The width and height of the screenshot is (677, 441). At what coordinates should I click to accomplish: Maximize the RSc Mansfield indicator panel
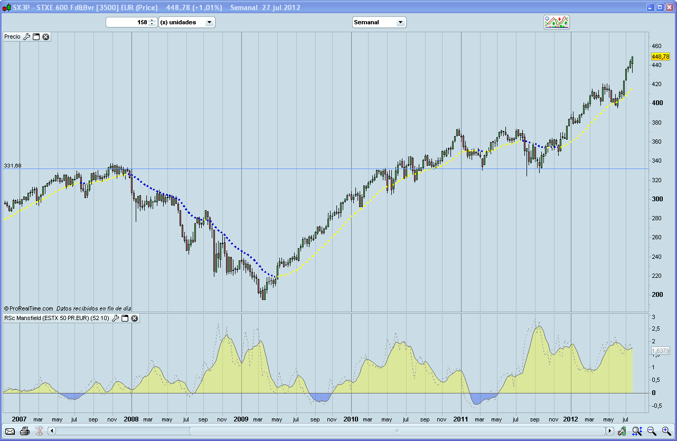click(125, 318)
